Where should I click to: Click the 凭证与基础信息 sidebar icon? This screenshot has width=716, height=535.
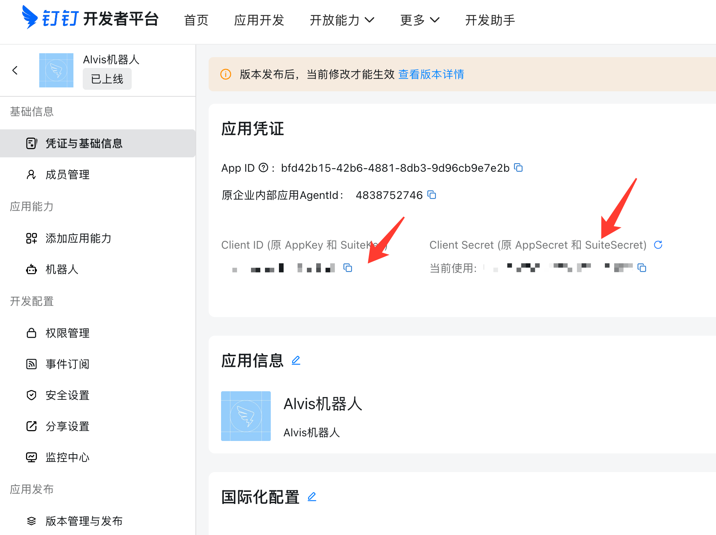[x=31, y=143]
